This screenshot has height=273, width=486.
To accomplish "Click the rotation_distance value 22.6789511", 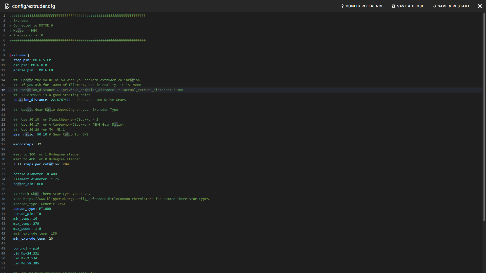I will (x=61, y=100).
